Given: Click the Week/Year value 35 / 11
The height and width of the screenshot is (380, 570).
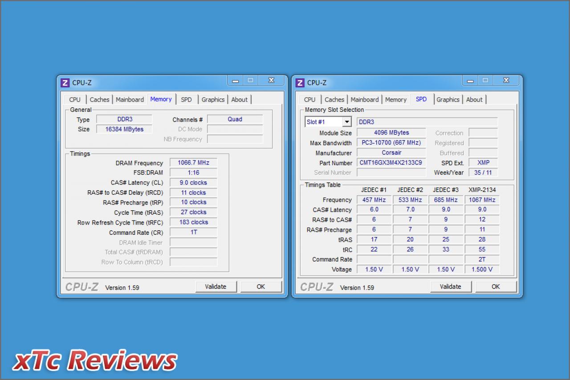Looking at the screenshot, I should point(483,172).
